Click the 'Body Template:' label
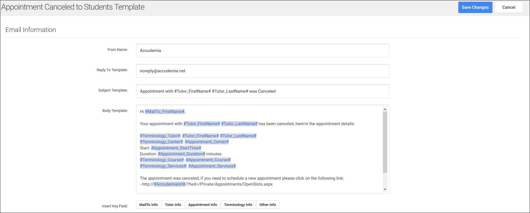Viewport: 530px width, 213px height. 115,111
